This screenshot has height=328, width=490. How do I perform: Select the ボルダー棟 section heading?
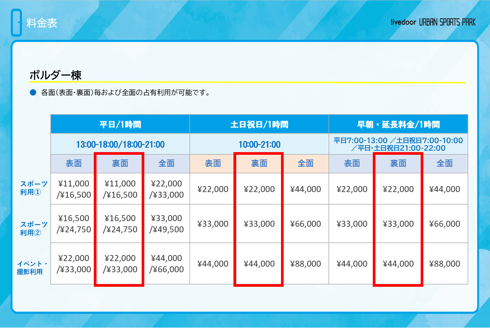click(55, 75)
